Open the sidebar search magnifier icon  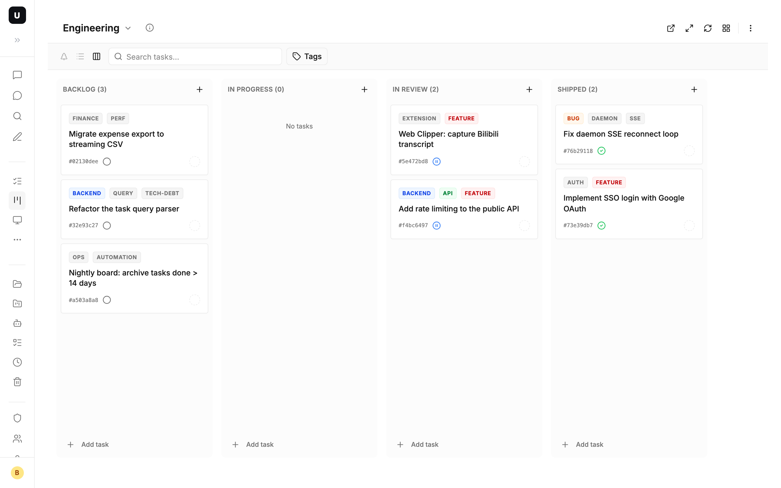(x=17, y=116)
